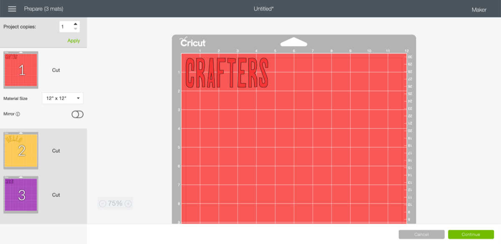Viewport: 501px width, 244px height.
Task: Click the Material Size label
Action: point(15,98)
